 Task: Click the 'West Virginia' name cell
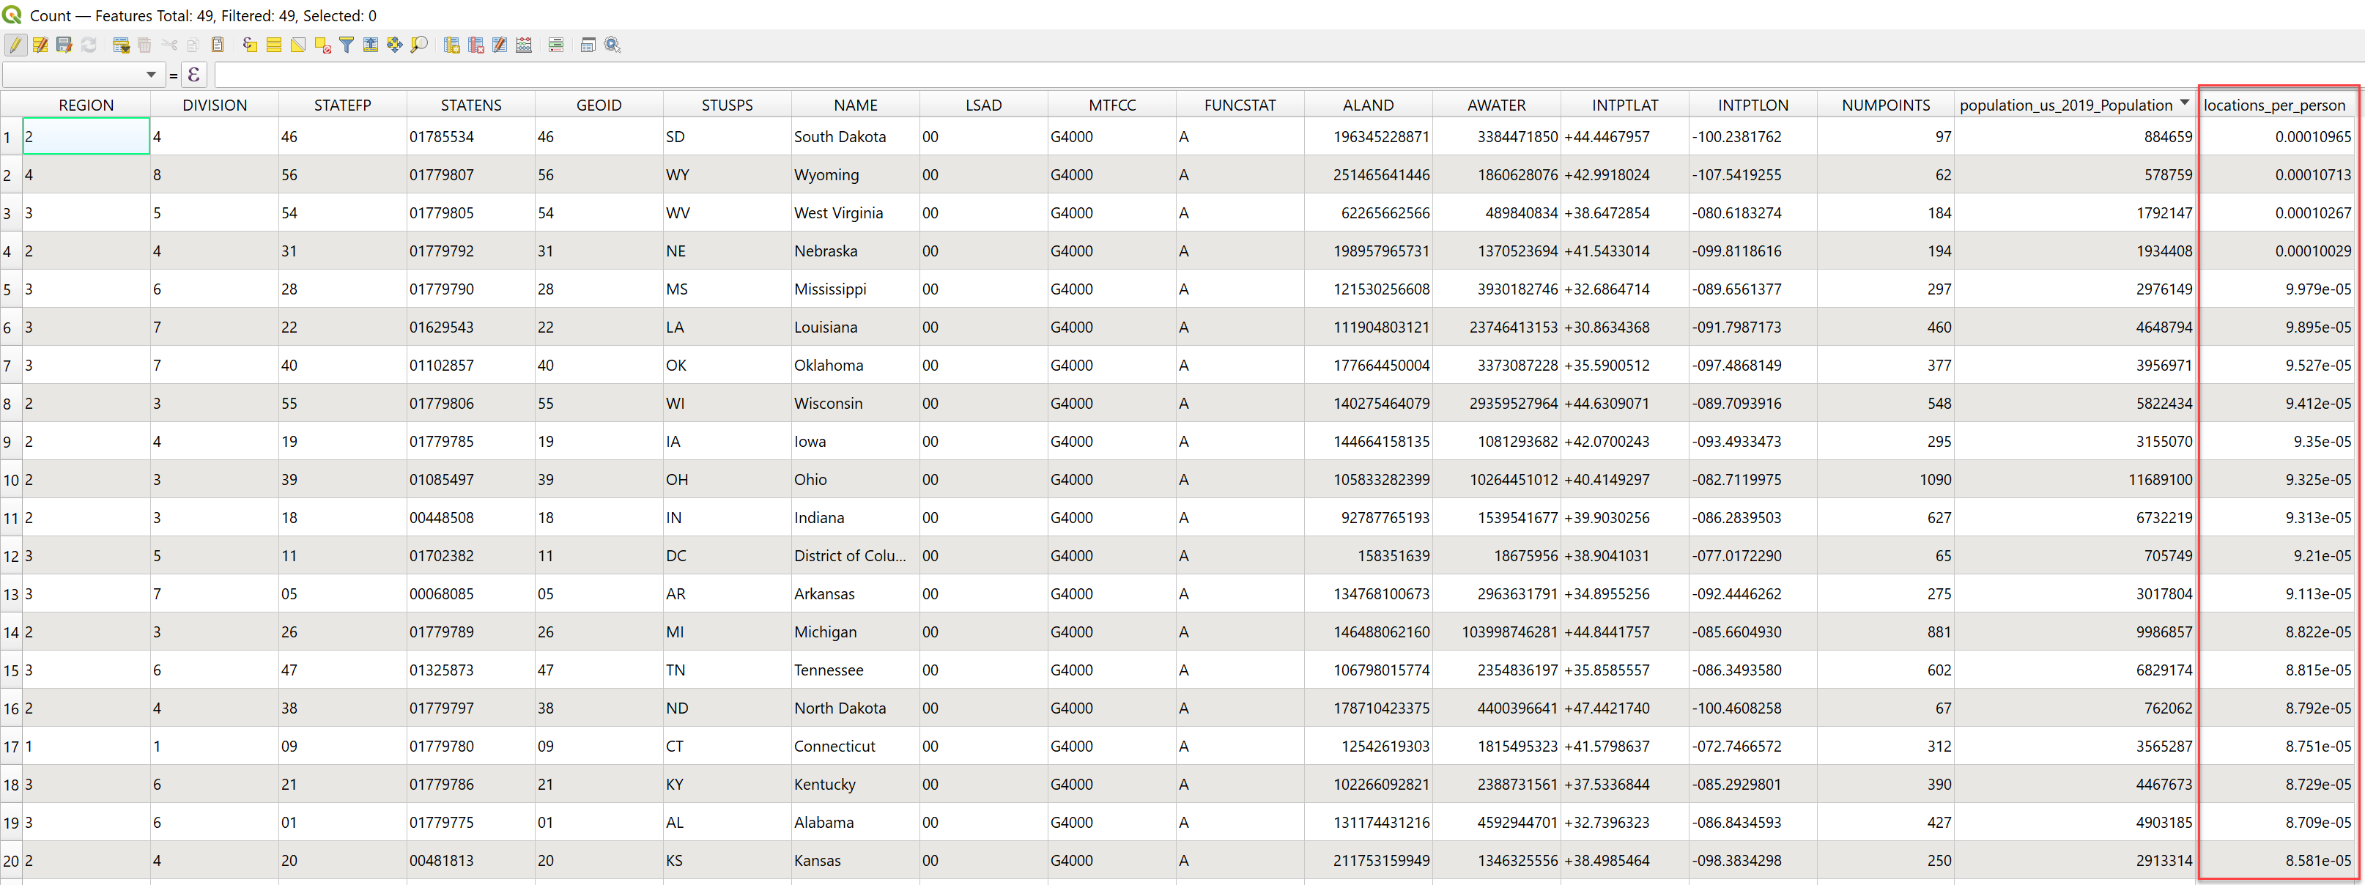pyautogui.click(x=856, y=213)
